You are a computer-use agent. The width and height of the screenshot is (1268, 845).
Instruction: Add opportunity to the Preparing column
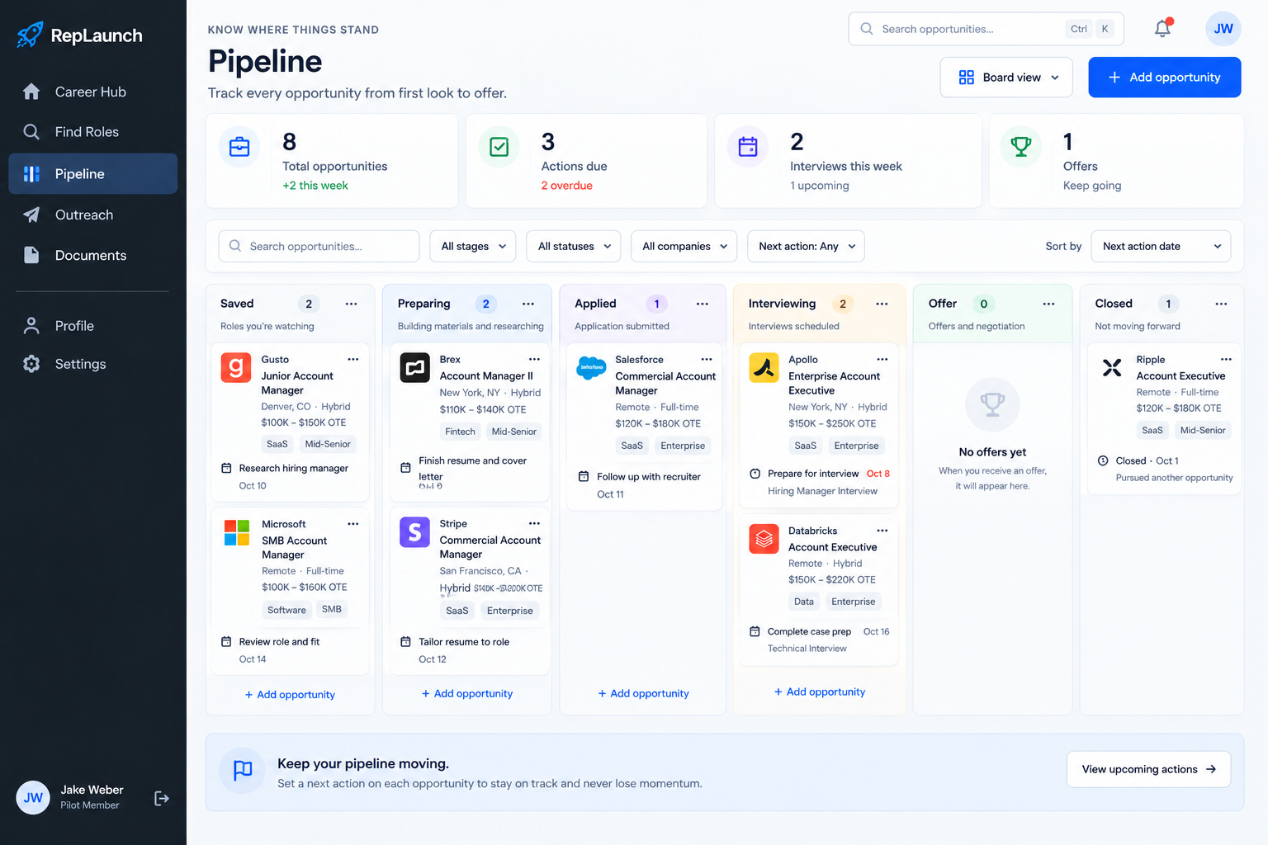(x=467, y=694)
